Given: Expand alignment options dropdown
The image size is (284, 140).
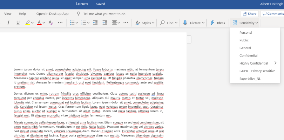Looking at the screenshot, I should tap(119, 23).
